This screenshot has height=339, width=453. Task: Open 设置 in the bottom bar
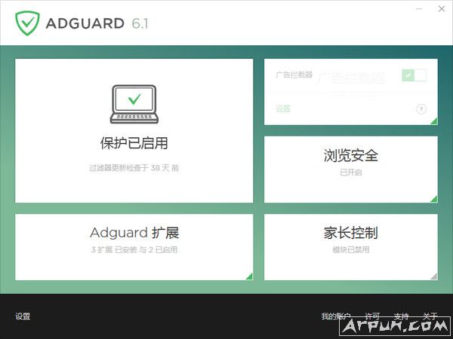point(23,316)
